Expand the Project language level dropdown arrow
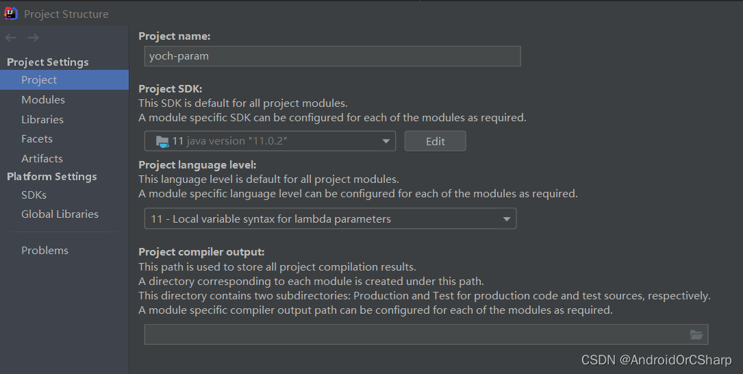This screenshot has height=374, width=743. 507,219
